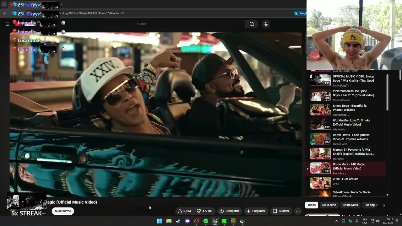Click SnoopDoggTV channel under That Good
Viewport: 402px width, 226px height.
[x=341, y=86]
